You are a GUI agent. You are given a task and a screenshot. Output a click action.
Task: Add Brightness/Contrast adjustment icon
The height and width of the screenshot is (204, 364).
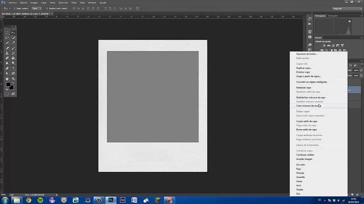(x=324, y=45)
